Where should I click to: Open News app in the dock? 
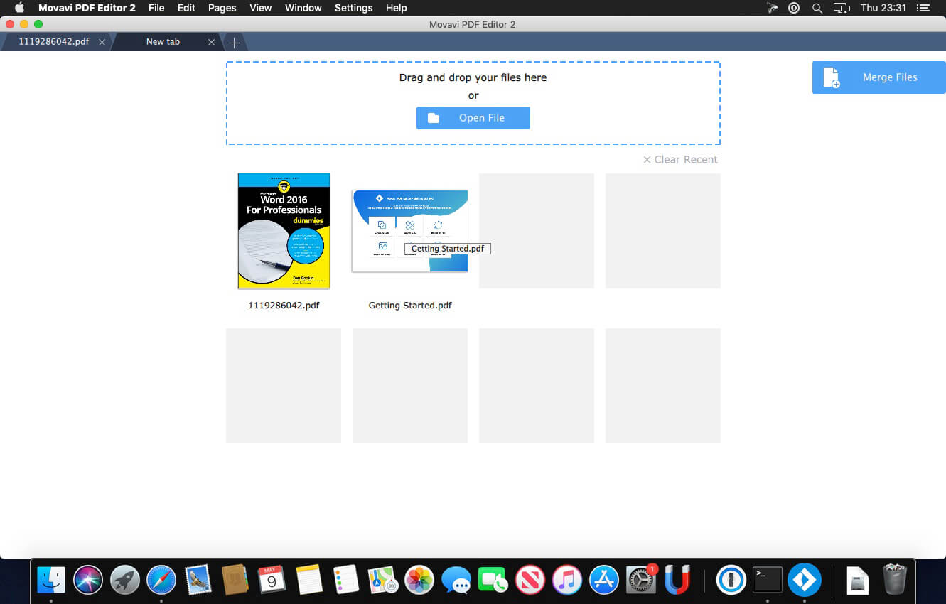click(530, 580)
